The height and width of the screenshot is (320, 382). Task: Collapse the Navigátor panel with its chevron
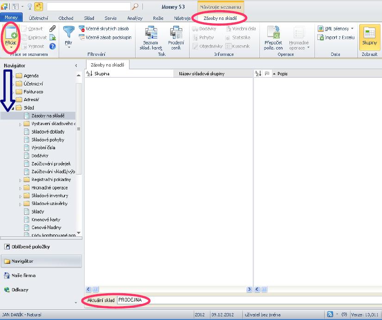click(76, 66)
